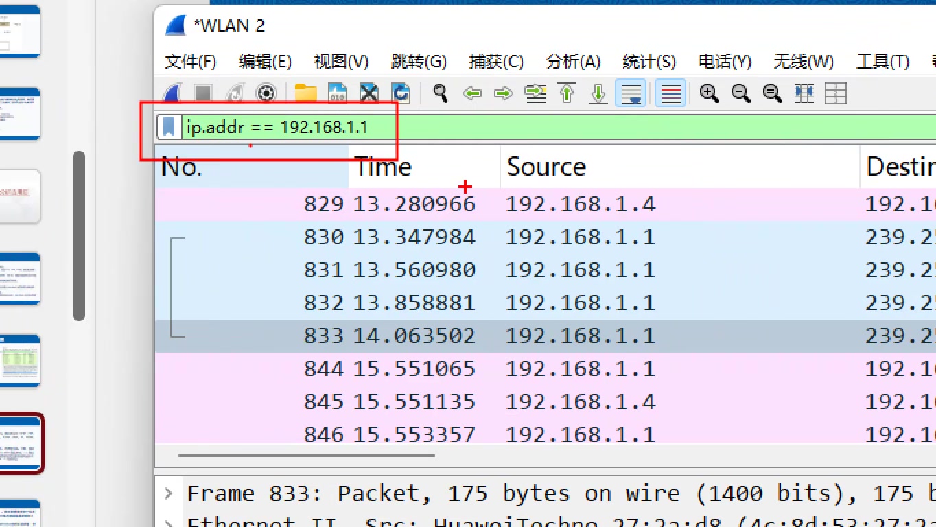Reload the capture file icon
Image resolution: width=936 pixels, height=527 pixels.
(x=400, y=93)
